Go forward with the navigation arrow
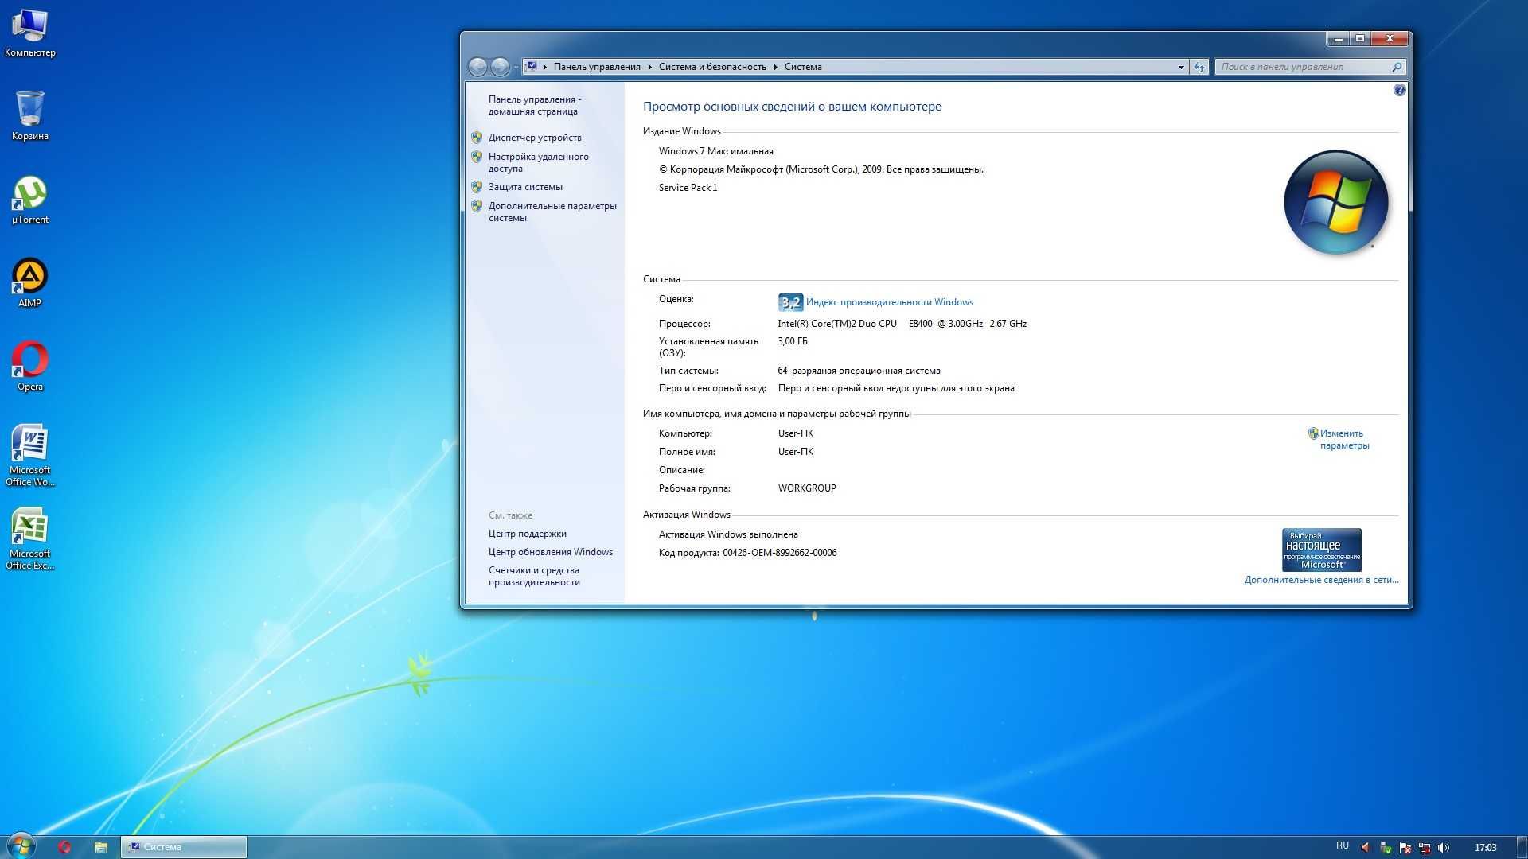The height and width of the screenshot is (859, 1528). coord(500,67)
